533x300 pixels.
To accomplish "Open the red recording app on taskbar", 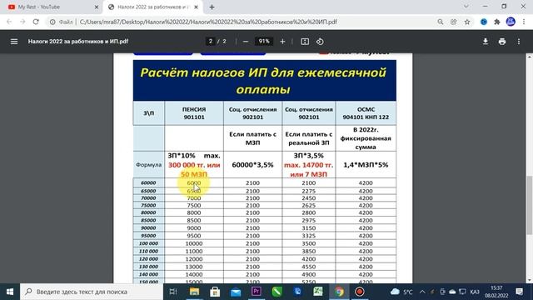I will point(360,292).
